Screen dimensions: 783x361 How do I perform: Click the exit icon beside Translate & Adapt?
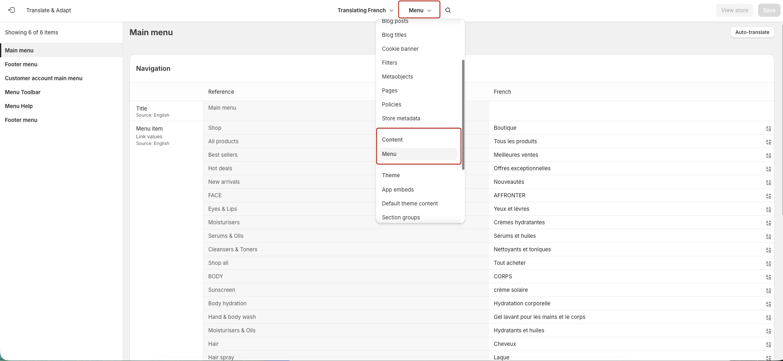pyautogui.click(x=11, y=10)
